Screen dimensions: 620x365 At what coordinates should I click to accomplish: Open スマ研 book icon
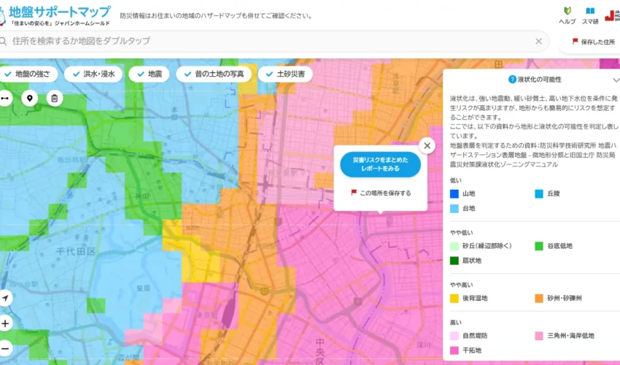point(590,15)
